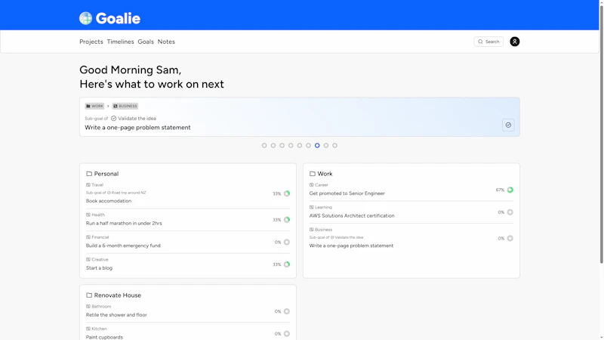
Task: Click the magnifier icon in Search
Action: coord(480,42)
